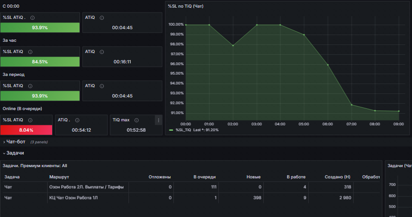This screenshot has width=412, height=217.
Task: Click info icon next to TiQ max
Action: click(137, 120)
